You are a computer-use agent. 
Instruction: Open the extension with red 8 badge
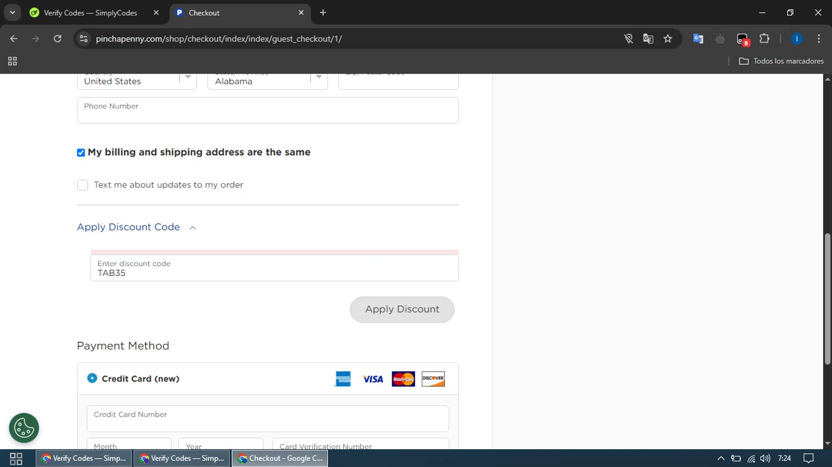[x=743, y=39]
